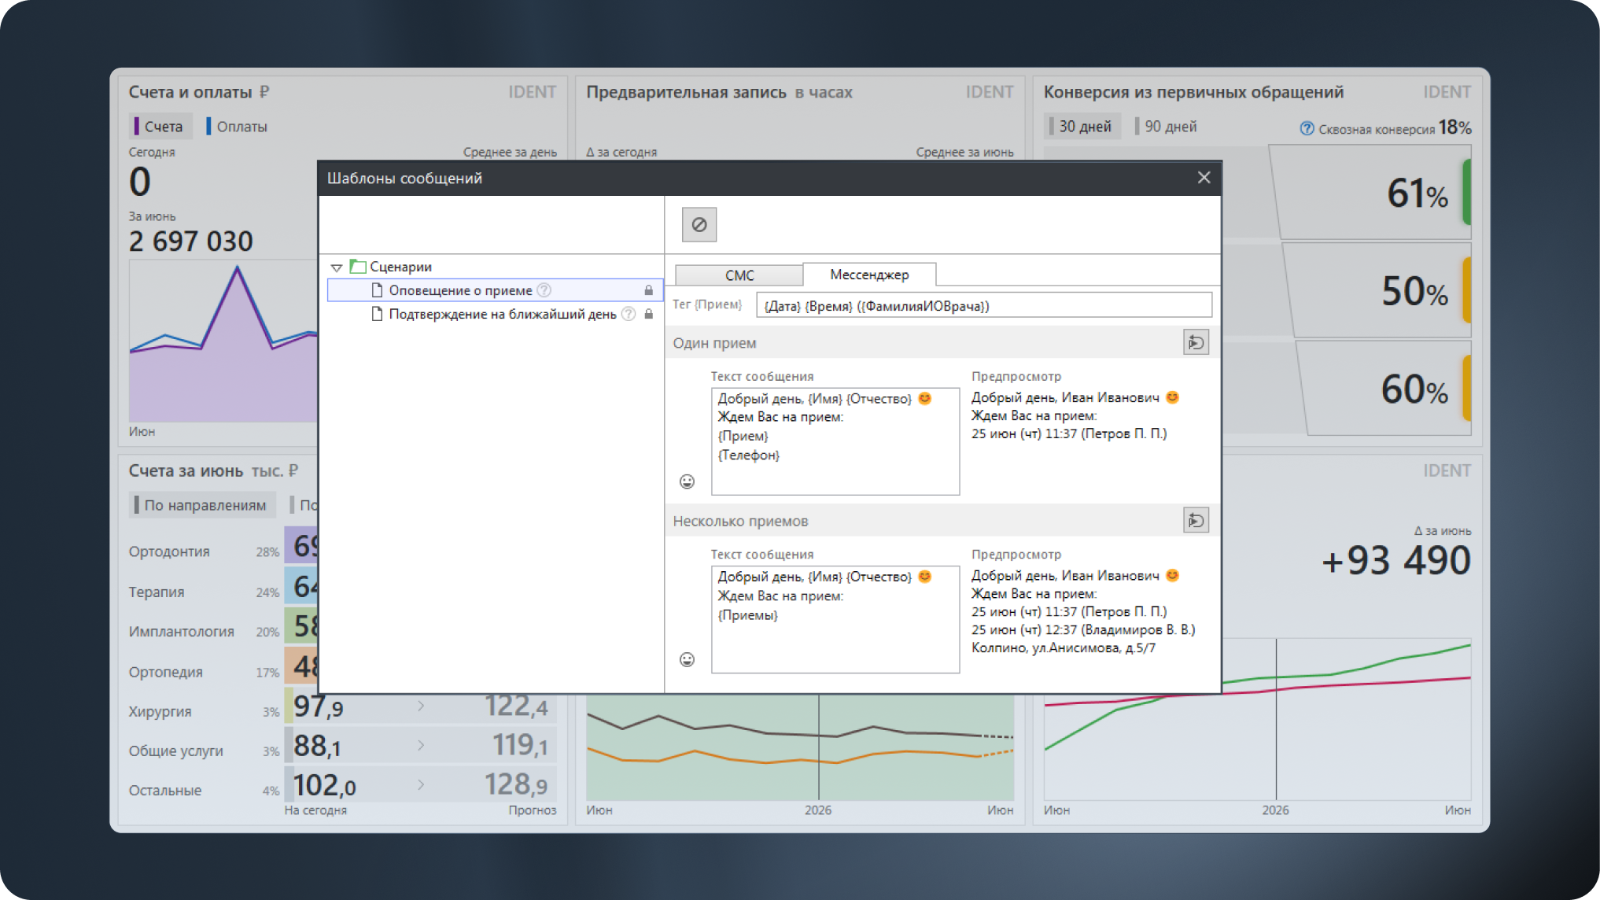This screenshot has height=900, width=1600.
Task: Toggle the 'Оплаты' chart series
Action: 237,126
